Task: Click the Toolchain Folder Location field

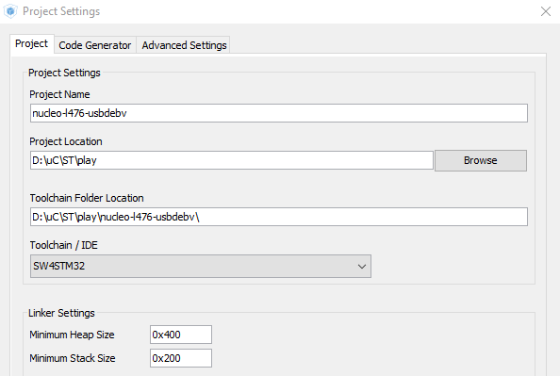Action: [x=278, y=217]
